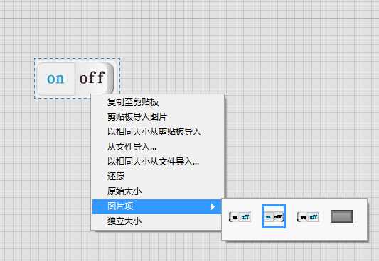379x261 pixels.
Task: Click 独立大小 at the menu bottom
Action: (x=157, y=221)
